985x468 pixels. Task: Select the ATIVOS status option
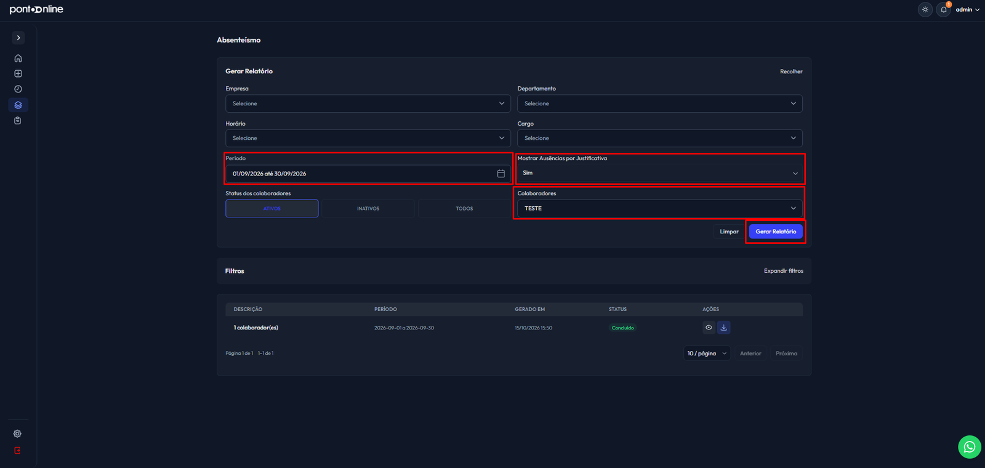coord(272,208)
